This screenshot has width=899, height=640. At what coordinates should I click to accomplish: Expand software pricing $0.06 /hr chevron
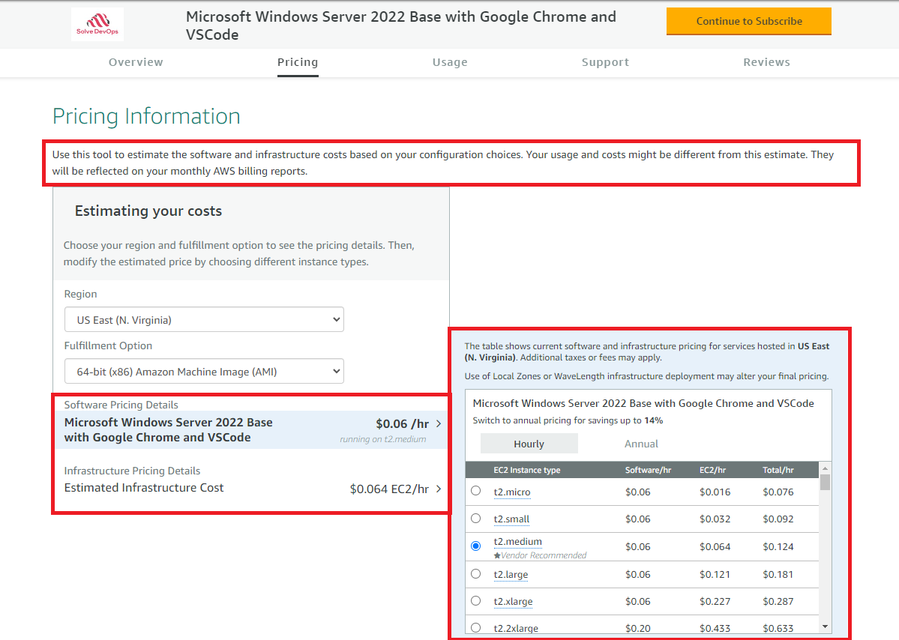coord(439,424)
